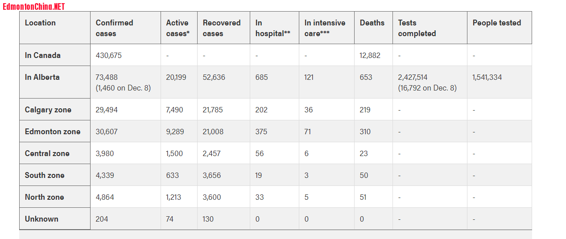
Task: Click North zone active cases 1,213
Action: click(x=174, y=197)
